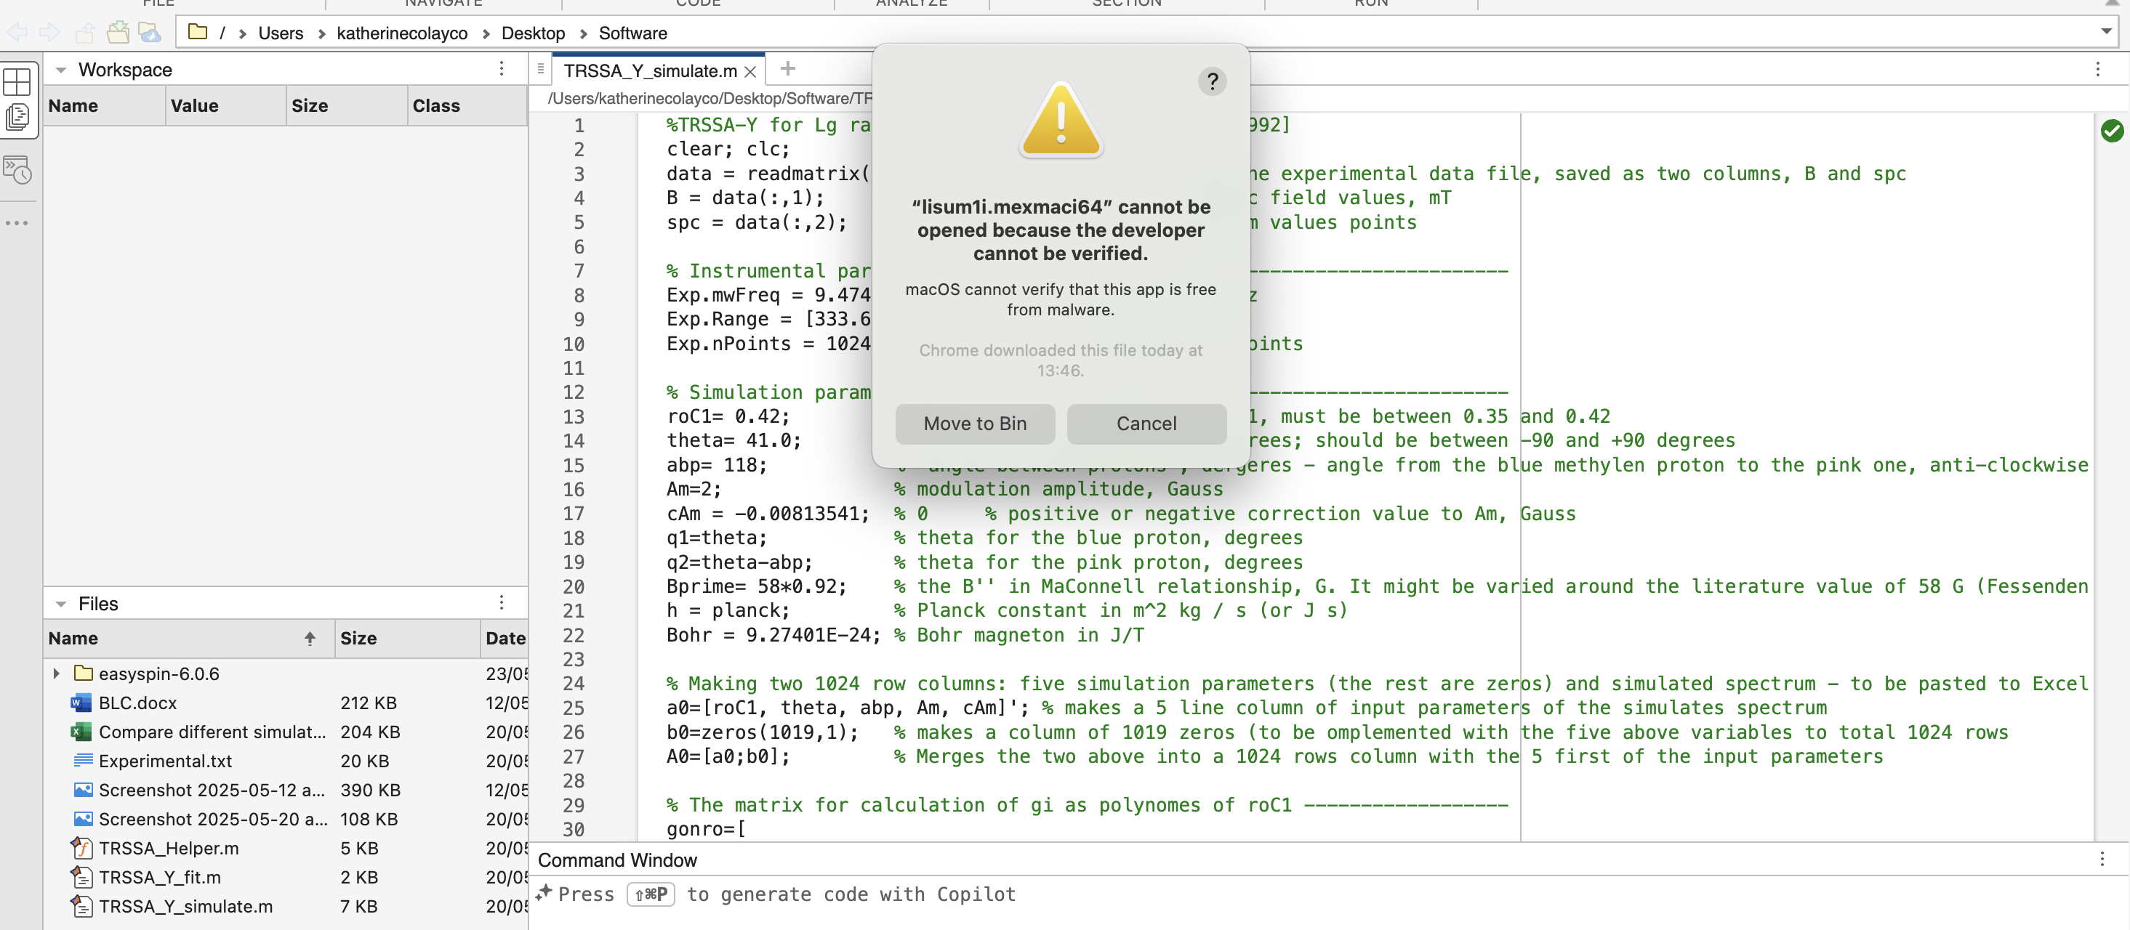
Task: Sort workspace by Size column
Action: coord(347,106)
